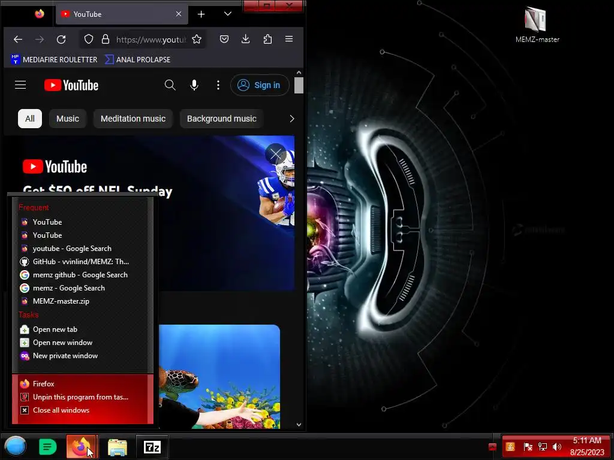Click the Firefox View icon beside the tabs
Viewport: 614px width, 460px height.
[x=39, y=14]
